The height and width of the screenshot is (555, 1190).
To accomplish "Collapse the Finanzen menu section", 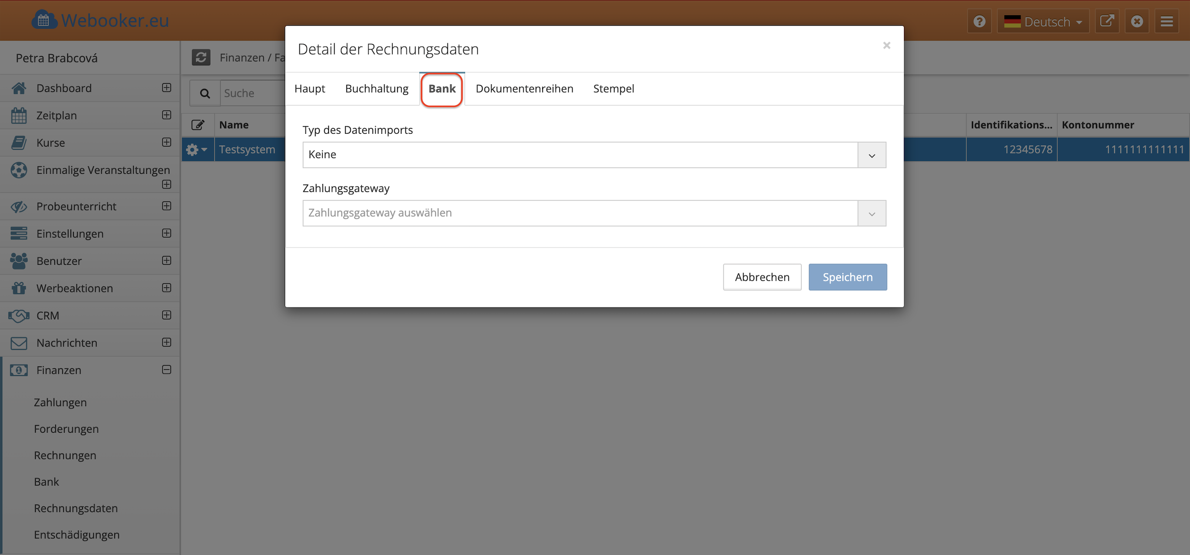I will (x=167, y=370).
